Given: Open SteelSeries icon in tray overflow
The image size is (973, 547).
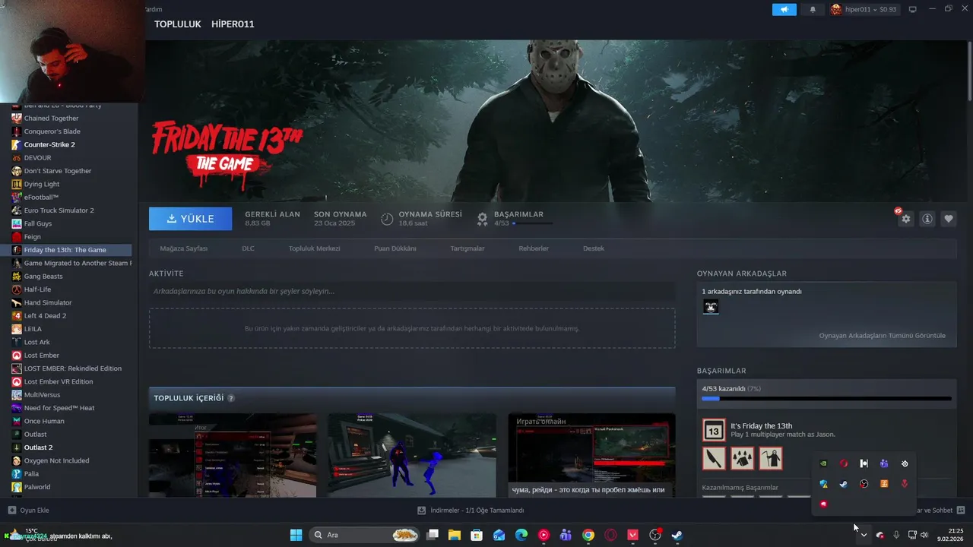Looking at the screenshot, I should tap(905, 463).
